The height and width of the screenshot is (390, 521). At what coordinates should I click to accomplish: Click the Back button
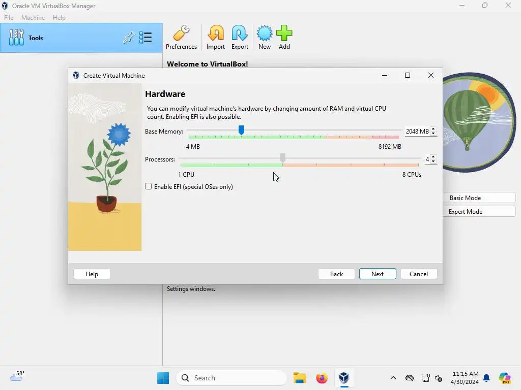click(336, 274)
